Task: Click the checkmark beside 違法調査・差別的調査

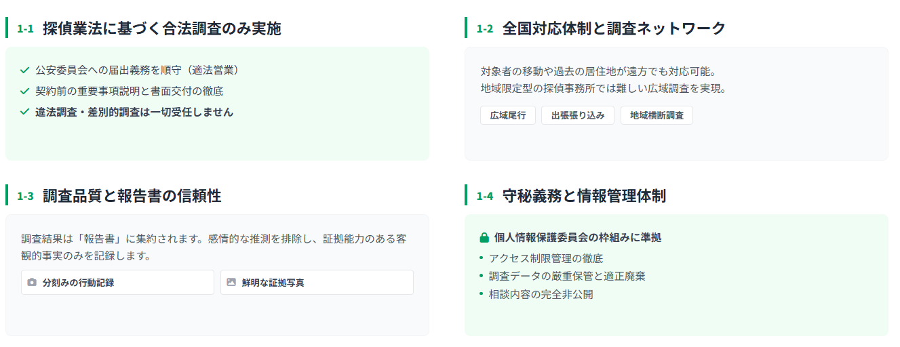Action: point(25,112)
